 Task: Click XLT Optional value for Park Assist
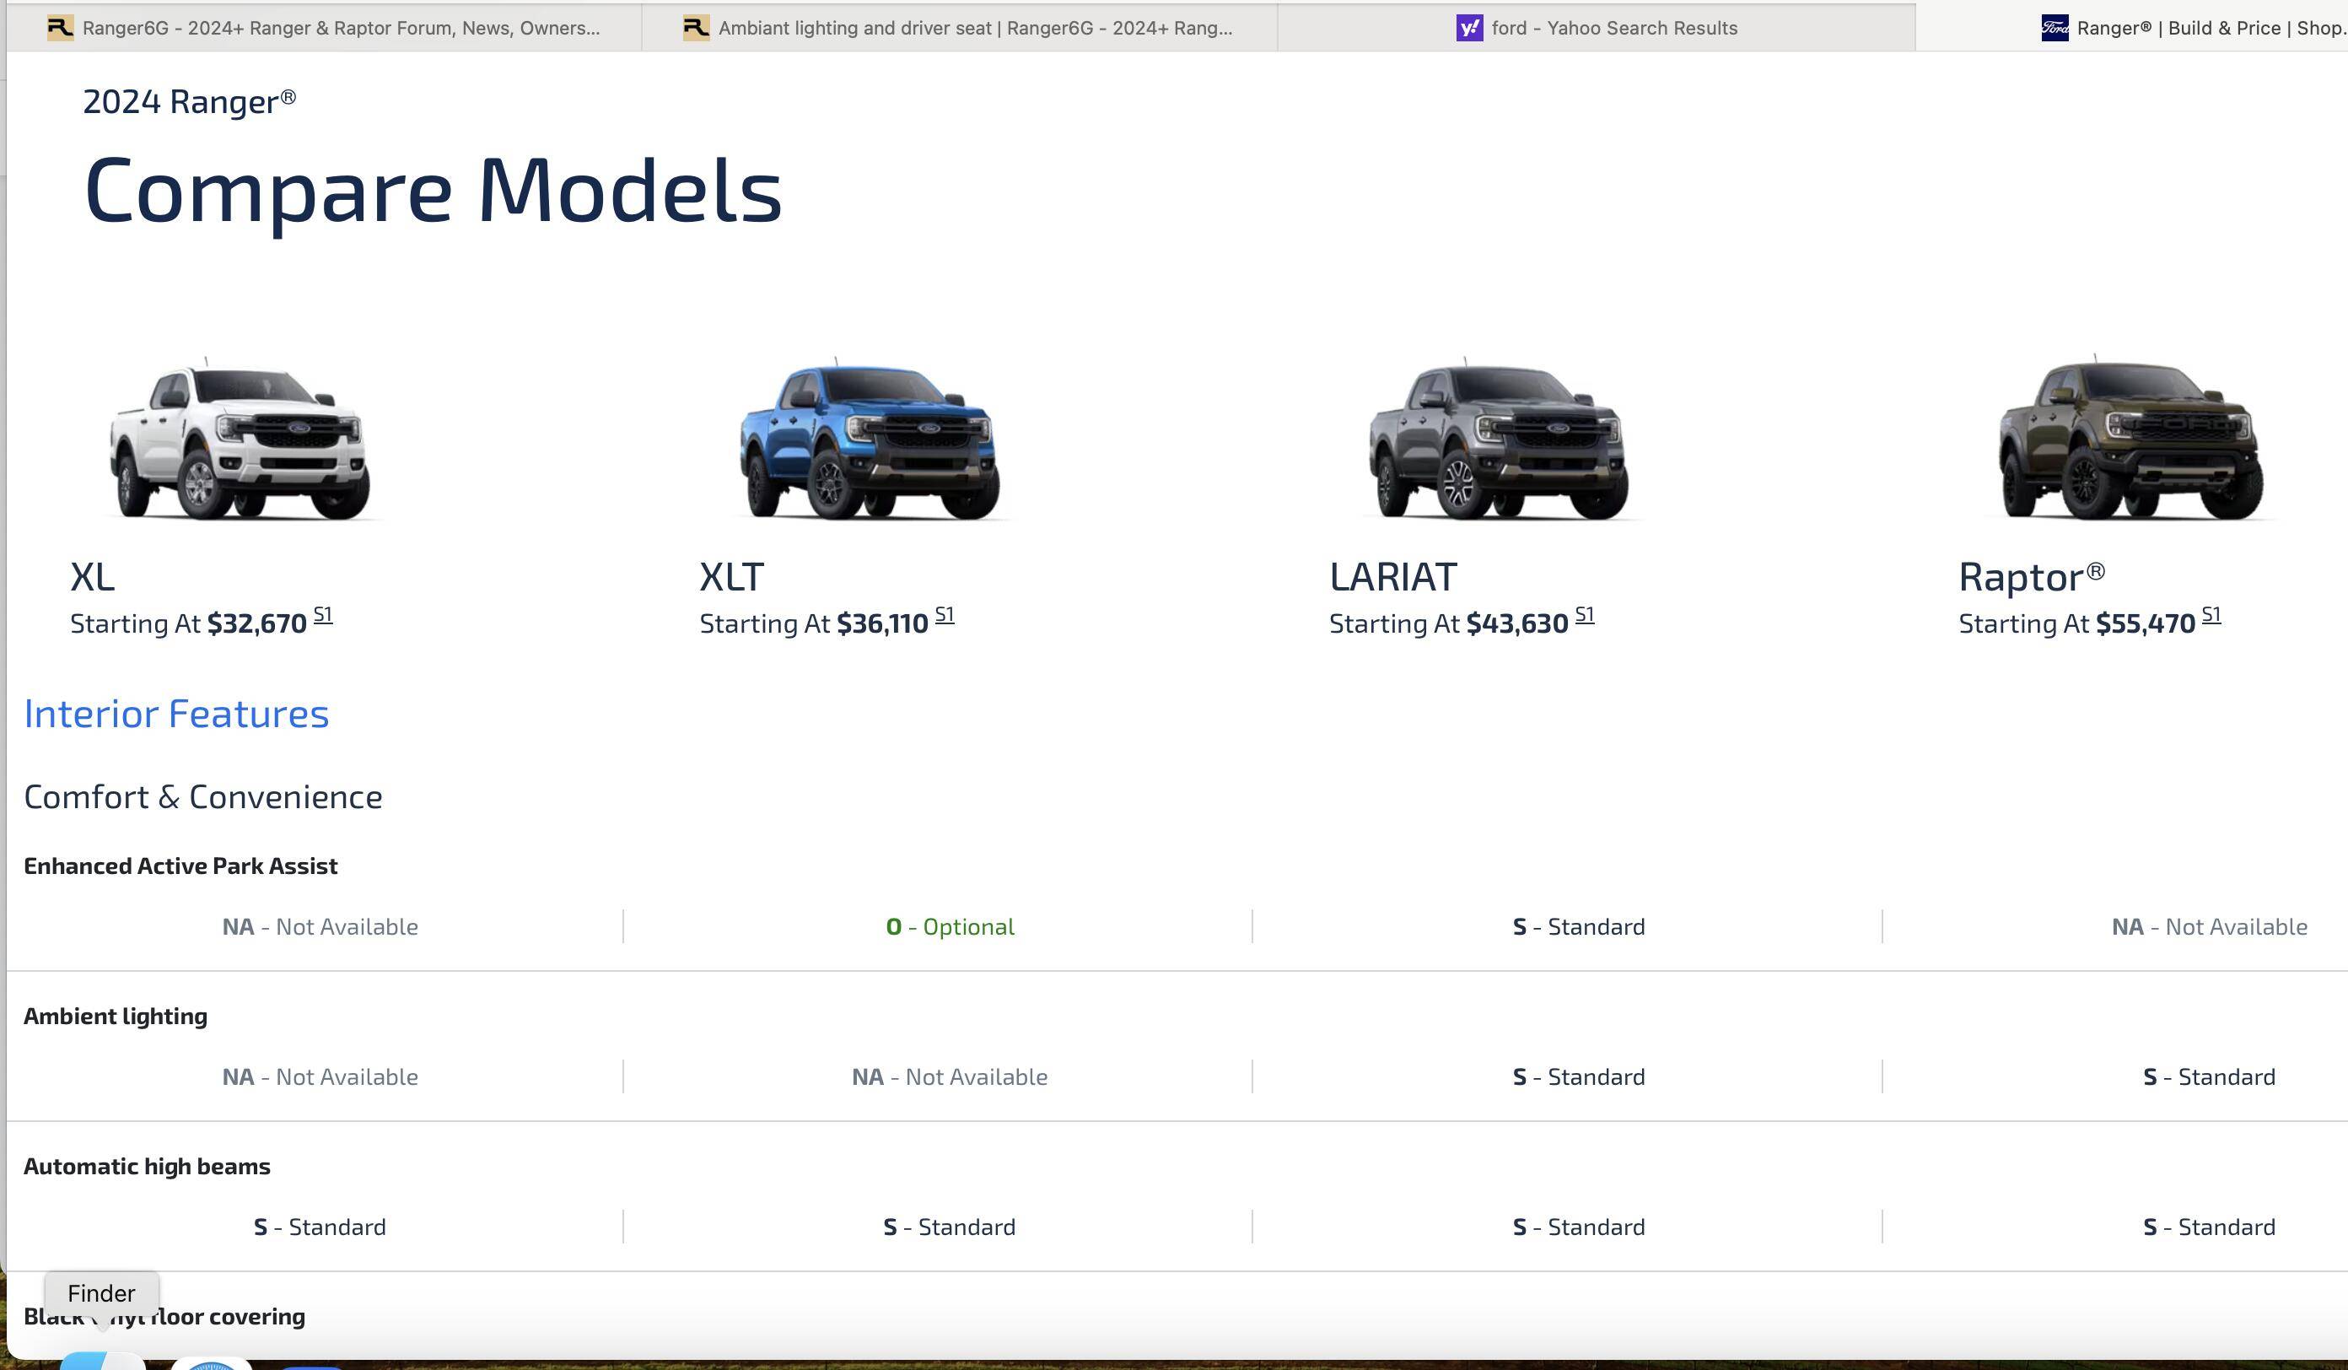(951, 927)
